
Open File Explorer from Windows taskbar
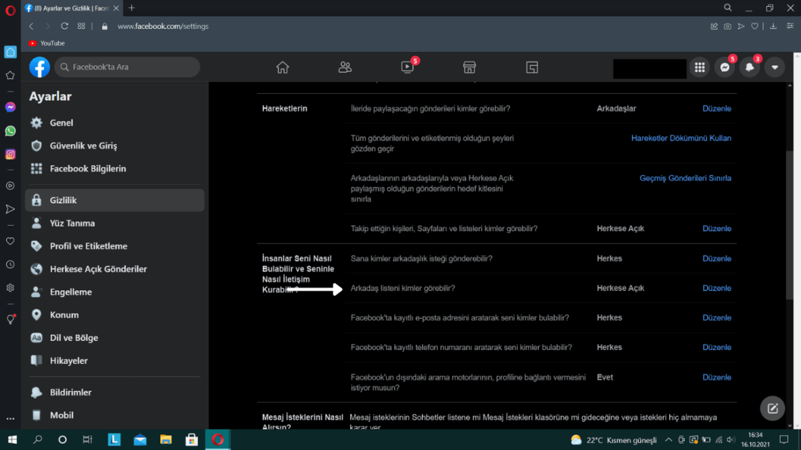166,440
